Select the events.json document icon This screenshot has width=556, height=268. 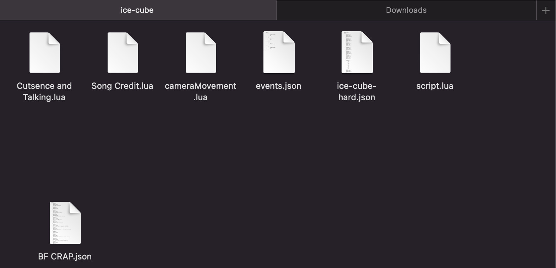pos(279,52)
